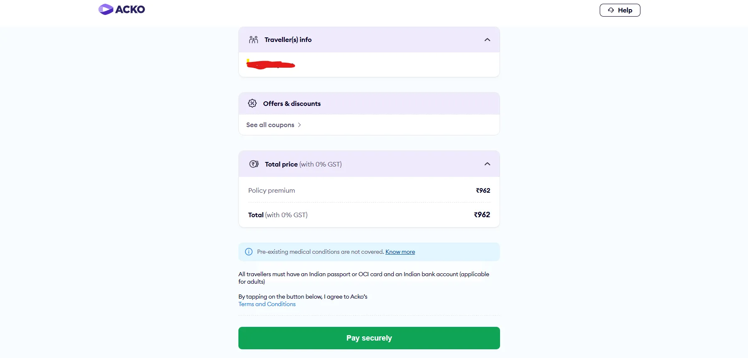Click the redacted traveller name entry

click(271, 64)
